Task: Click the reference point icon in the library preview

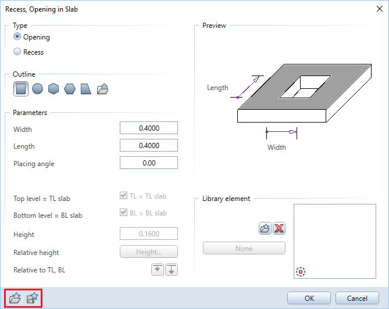Action: tap(301, 272)
